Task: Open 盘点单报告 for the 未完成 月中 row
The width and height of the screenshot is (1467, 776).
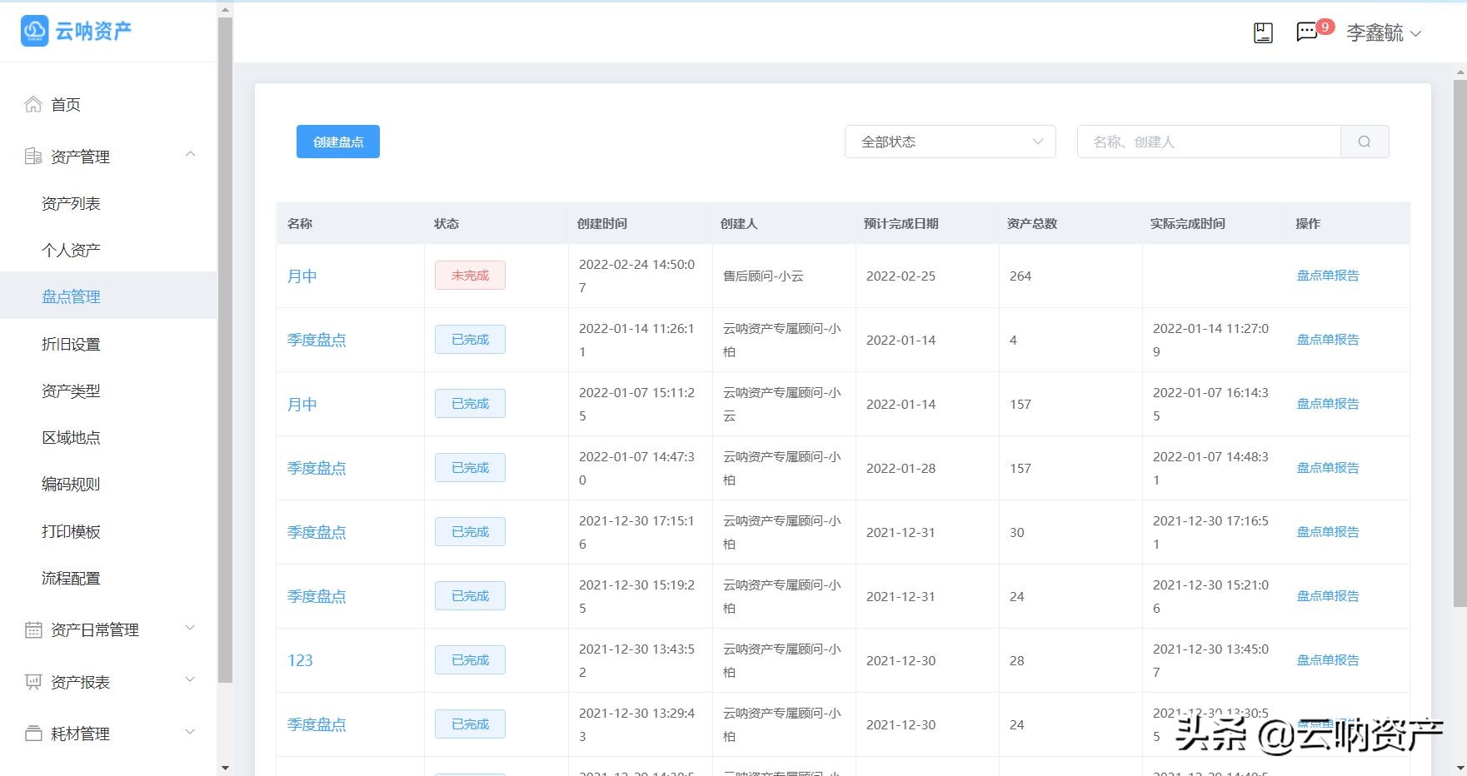Action: point(1327,276)
